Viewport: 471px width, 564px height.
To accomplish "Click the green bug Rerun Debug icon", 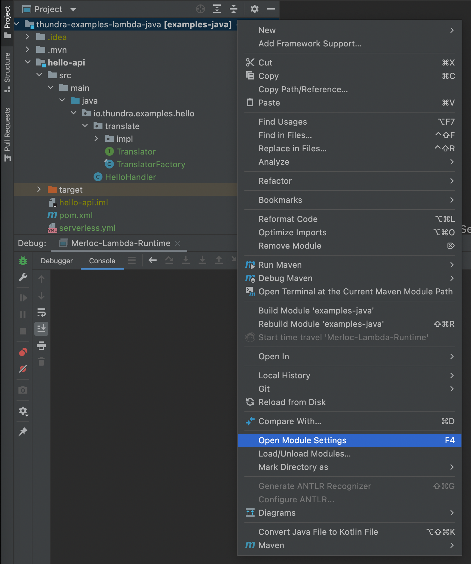I will click(23, 261).
